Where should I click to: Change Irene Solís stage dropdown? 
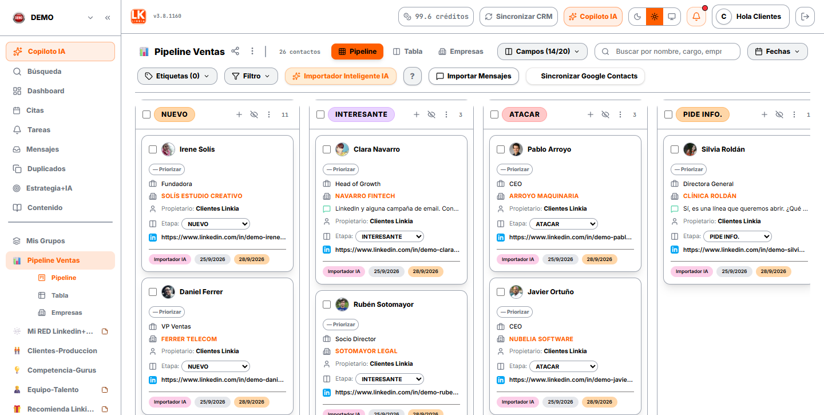[x=216, y=224]
